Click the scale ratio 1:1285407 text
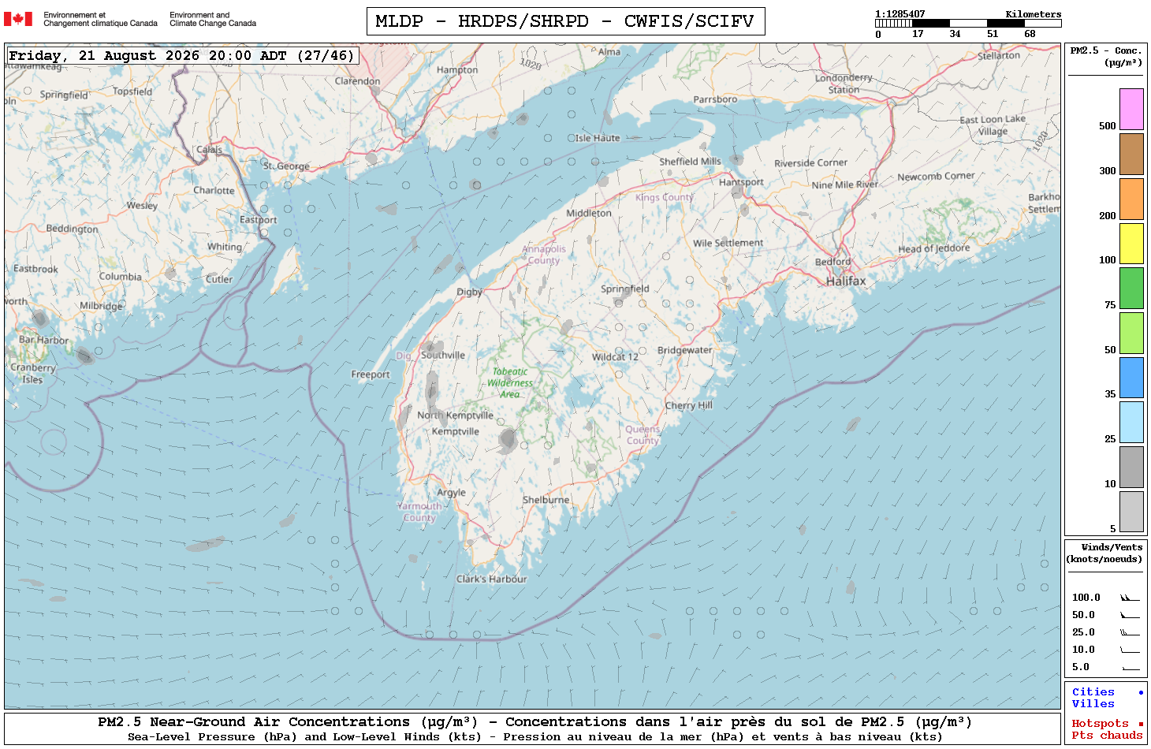The image size is (1151, 749). pos(900,14)
